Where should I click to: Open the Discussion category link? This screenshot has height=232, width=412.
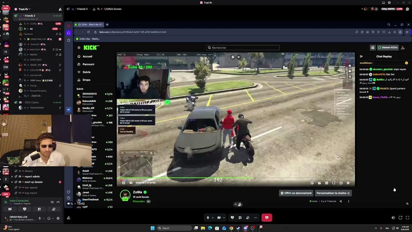click(139, 201)
